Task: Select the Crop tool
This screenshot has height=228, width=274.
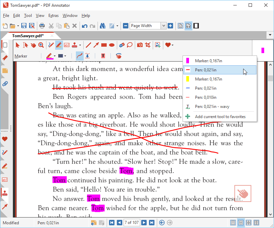Action: click(148, 45)
